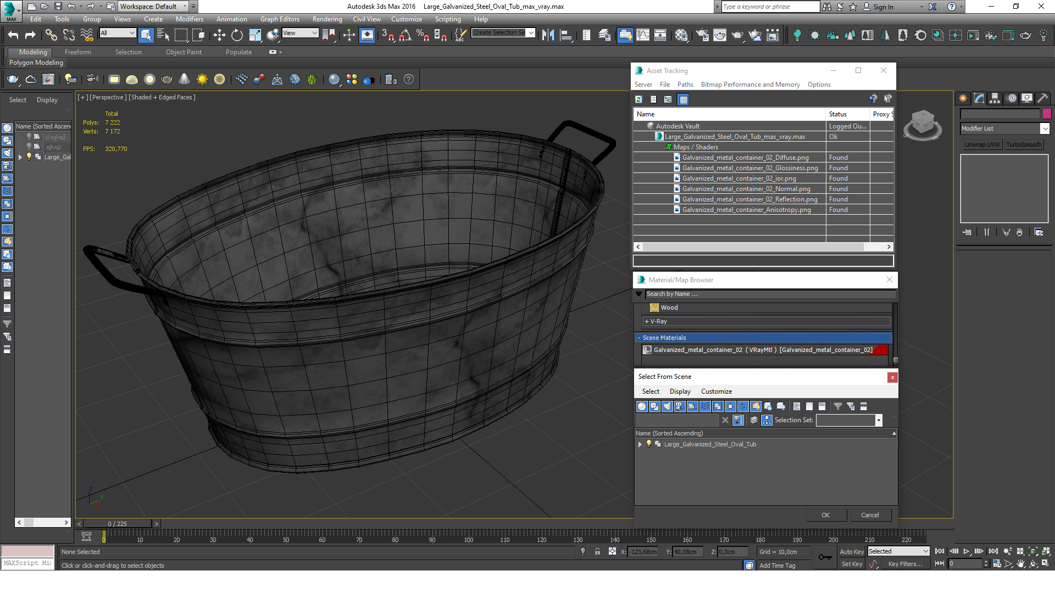The width and height of the screenshot is (1055, 593).
Task: Click the magenta object color swatch
Action: coord(1047,114)
